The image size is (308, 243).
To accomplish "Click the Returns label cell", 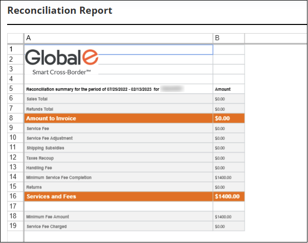I will tap(118, 187).
